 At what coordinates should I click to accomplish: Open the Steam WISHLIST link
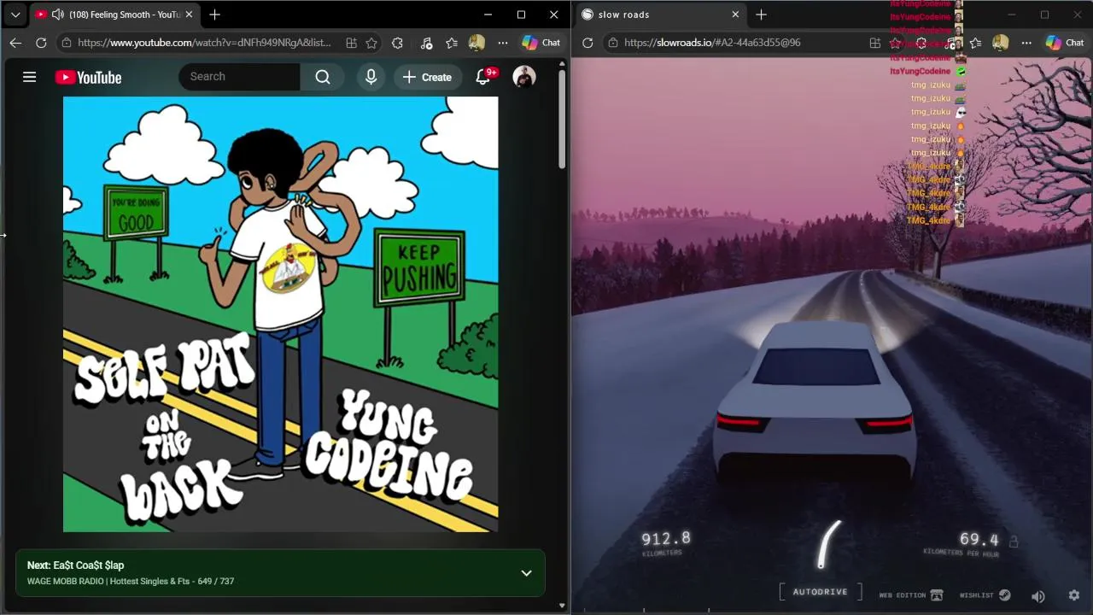985,595
